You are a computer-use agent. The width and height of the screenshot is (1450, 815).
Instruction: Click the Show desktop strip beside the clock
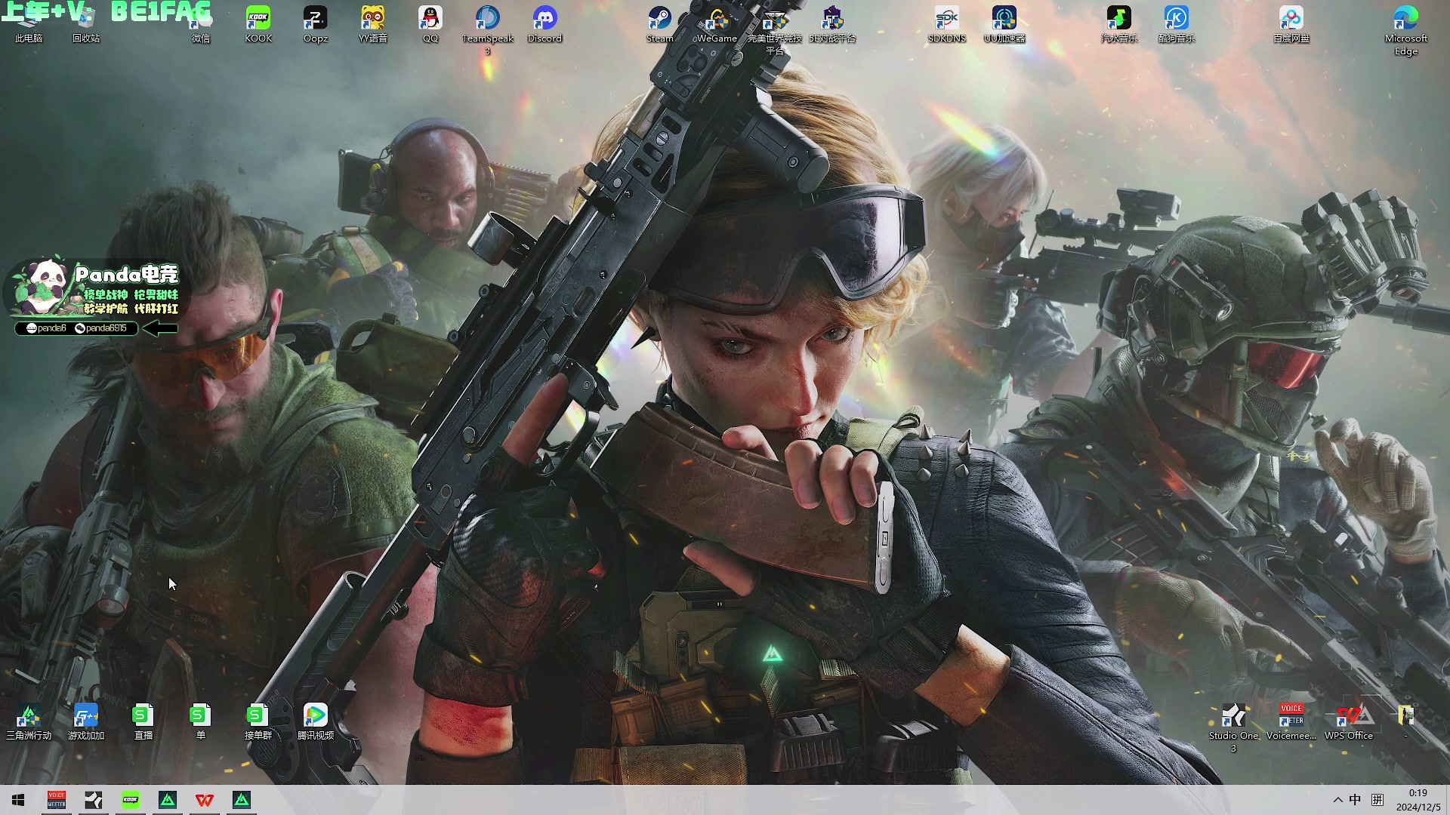coord(1448,800)
